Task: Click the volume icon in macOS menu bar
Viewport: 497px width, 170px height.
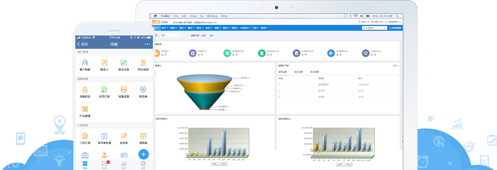Action: (x=362, y=16)
